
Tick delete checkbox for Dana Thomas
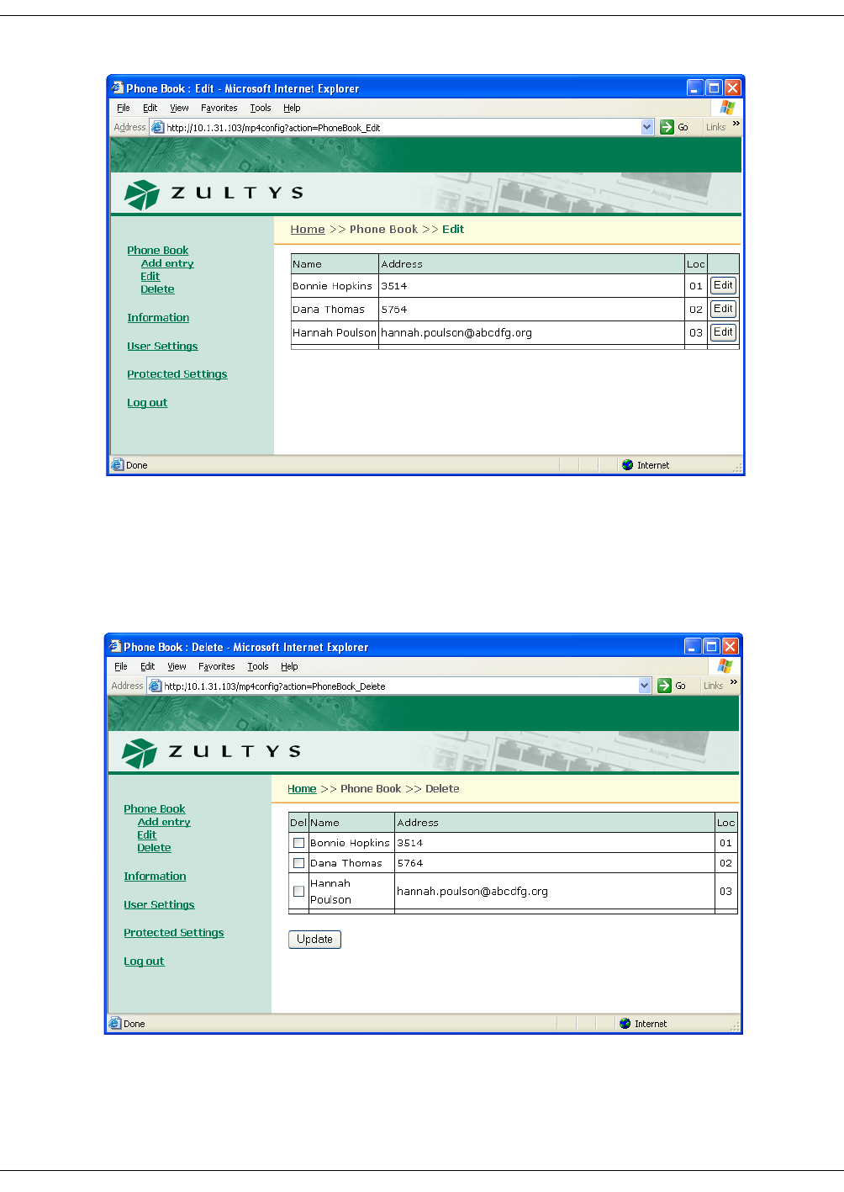point(298,863)
